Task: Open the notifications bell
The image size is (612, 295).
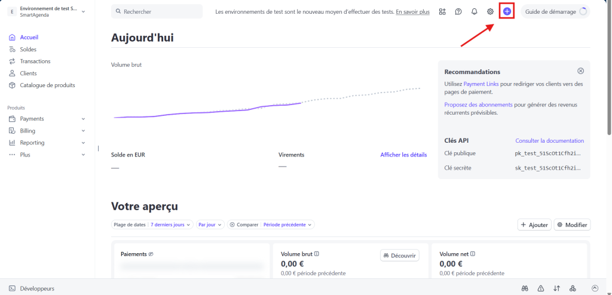Action: [x=474, y=12]
